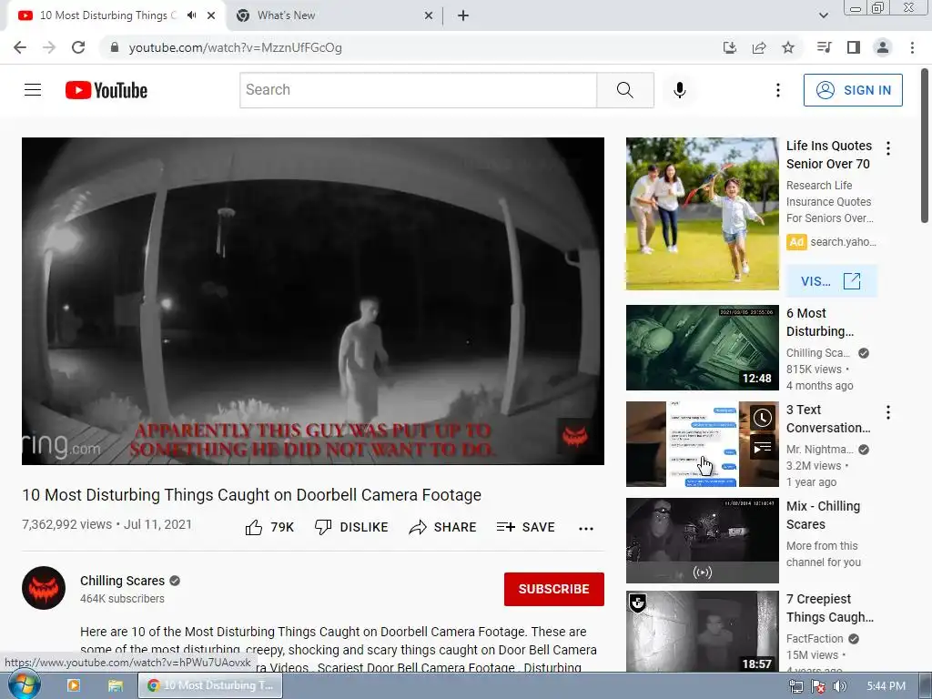Subscribe to Chilling Scares channel
This screenshot has height=699, width=932.
click(x=554, y=589)
